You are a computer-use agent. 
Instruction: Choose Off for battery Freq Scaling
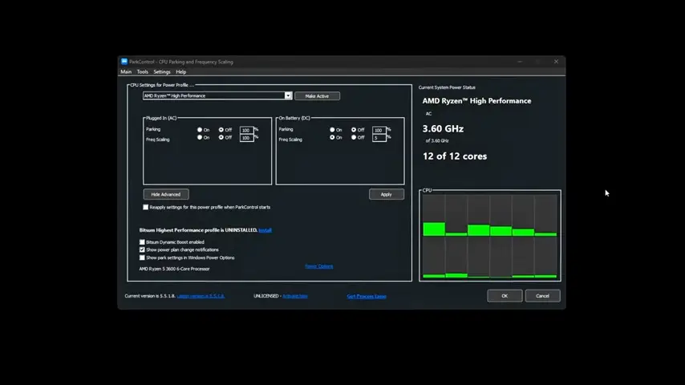click(x=354, y=137)
